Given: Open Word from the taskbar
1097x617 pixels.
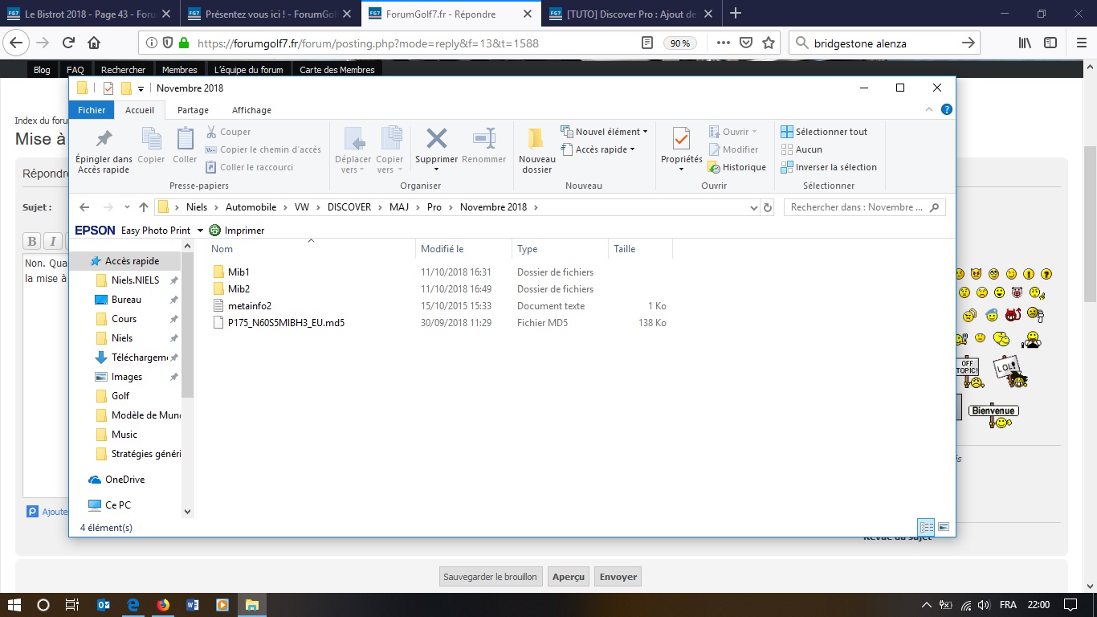Looking at the screenshot, I should [x=193, y=605].
